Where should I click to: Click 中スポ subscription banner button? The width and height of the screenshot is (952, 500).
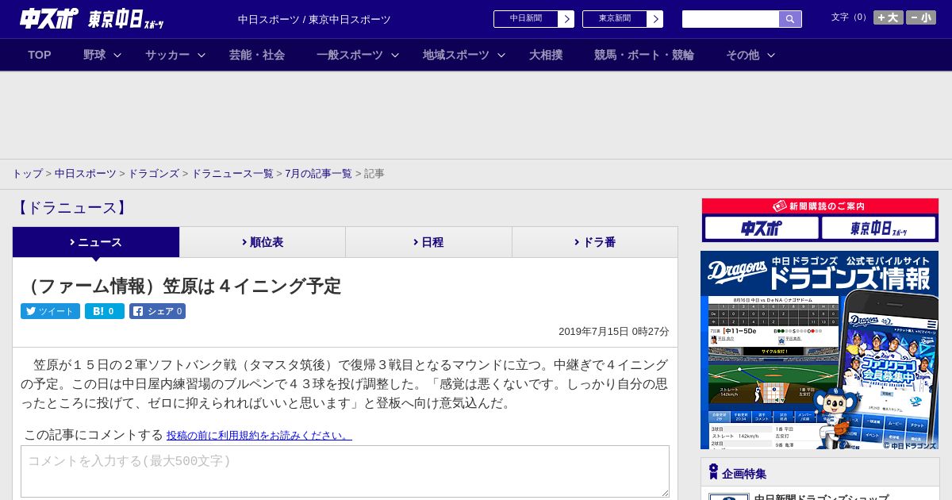coord(762,228)
